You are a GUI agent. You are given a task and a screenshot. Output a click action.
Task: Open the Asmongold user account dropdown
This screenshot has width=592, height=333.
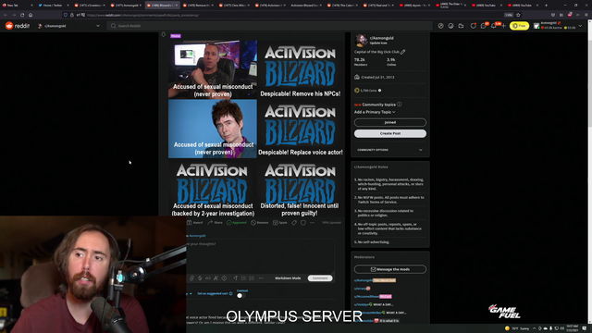pyautogui.click(x=558, y=26)
